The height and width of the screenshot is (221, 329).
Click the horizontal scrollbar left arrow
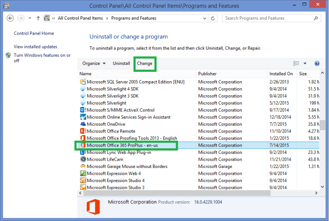80,193
